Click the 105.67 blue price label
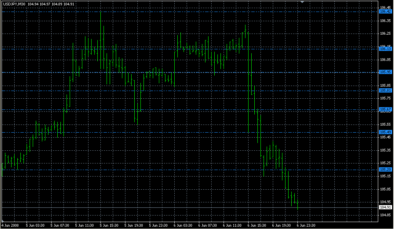 coord(385,109)
